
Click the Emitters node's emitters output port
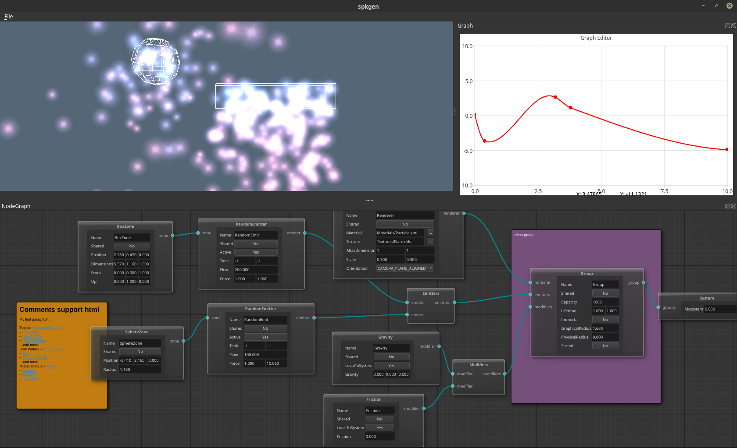454,303
